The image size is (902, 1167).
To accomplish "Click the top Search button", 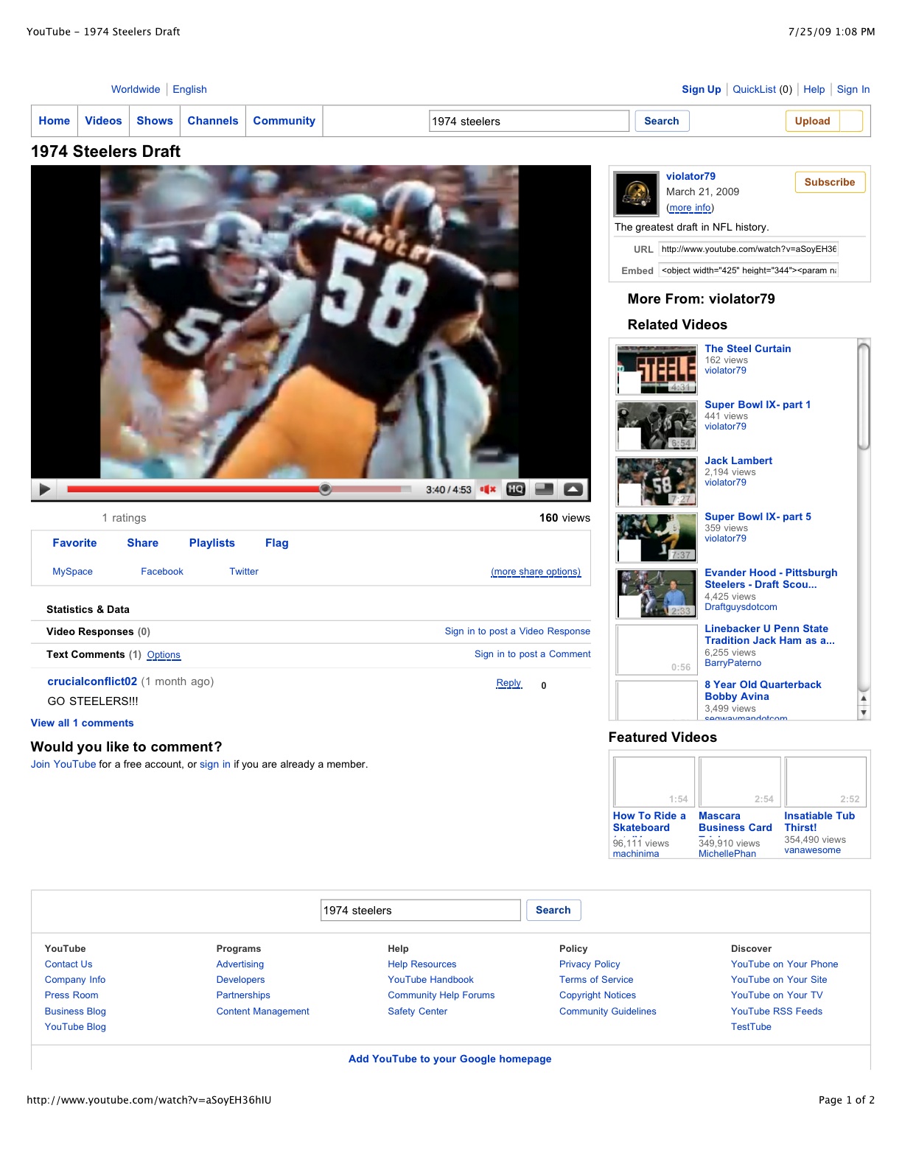I will tap(662, 121).
